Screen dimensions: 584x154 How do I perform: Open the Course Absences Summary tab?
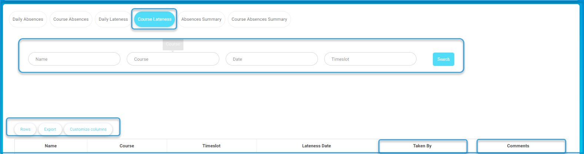coord(259,19)
